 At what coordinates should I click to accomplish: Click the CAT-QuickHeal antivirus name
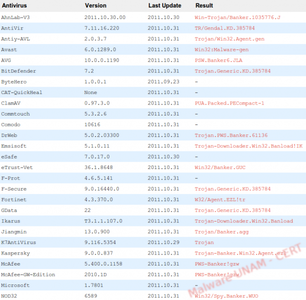21,92
